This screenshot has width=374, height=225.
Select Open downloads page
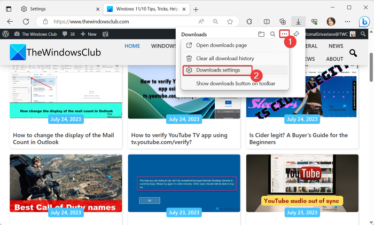point(221,45)
